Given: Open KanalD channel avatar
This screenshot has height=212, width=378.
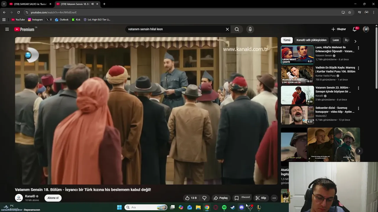Looking at the screenshot, I should coord(19,198).
